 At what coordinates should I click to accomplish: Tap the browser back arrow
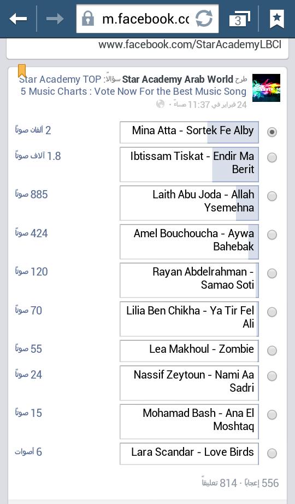[x=18, y=19]
